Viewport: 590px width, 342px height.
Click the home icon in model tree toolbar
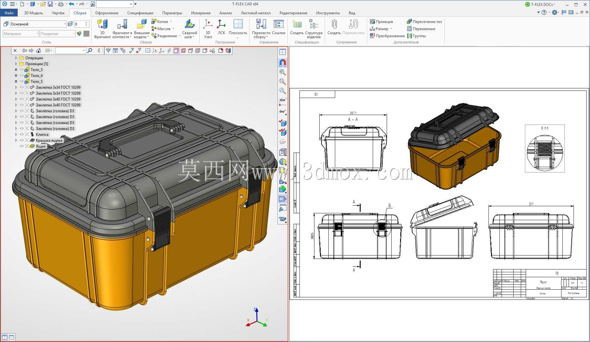coord(38,51)
